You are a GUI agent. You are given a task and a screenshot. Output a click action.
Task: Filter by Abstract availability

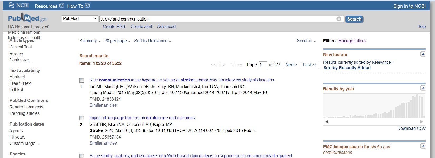(17, 77)
